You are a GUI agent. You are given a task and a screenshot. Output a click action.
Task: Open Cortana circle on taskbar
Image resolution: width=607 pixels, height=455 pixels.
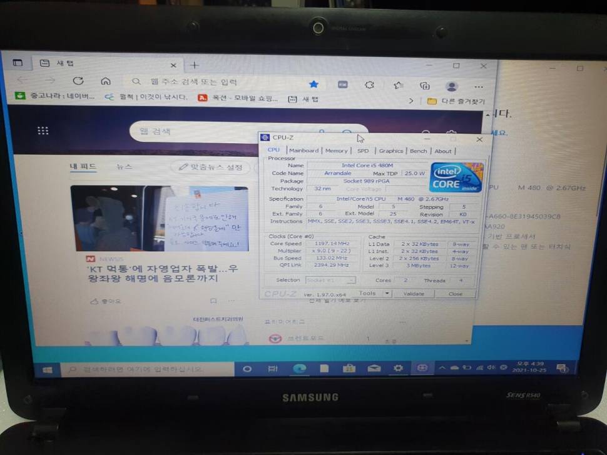click(x=247, y=369)
